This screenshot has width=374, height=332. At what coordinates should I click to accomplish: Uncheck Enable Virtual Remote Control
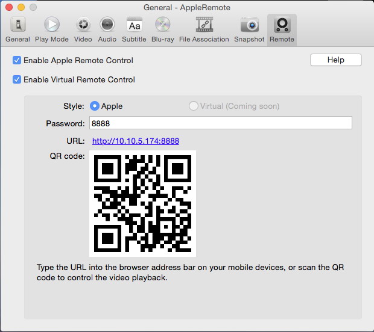click(x=17, y=79)
